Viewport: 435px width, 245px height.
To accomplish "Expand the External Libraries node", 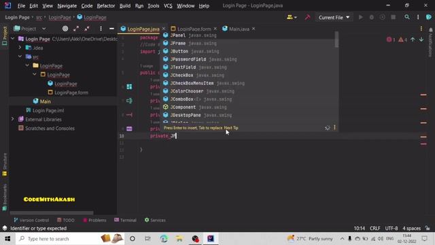I will [x=12, y=119].
